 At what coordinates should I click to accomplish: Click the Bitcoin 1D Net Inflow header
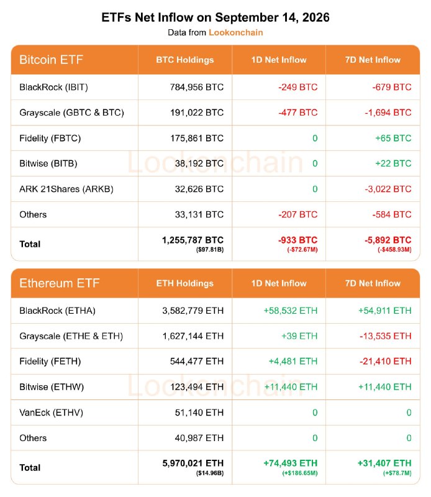tap(279, 60)
